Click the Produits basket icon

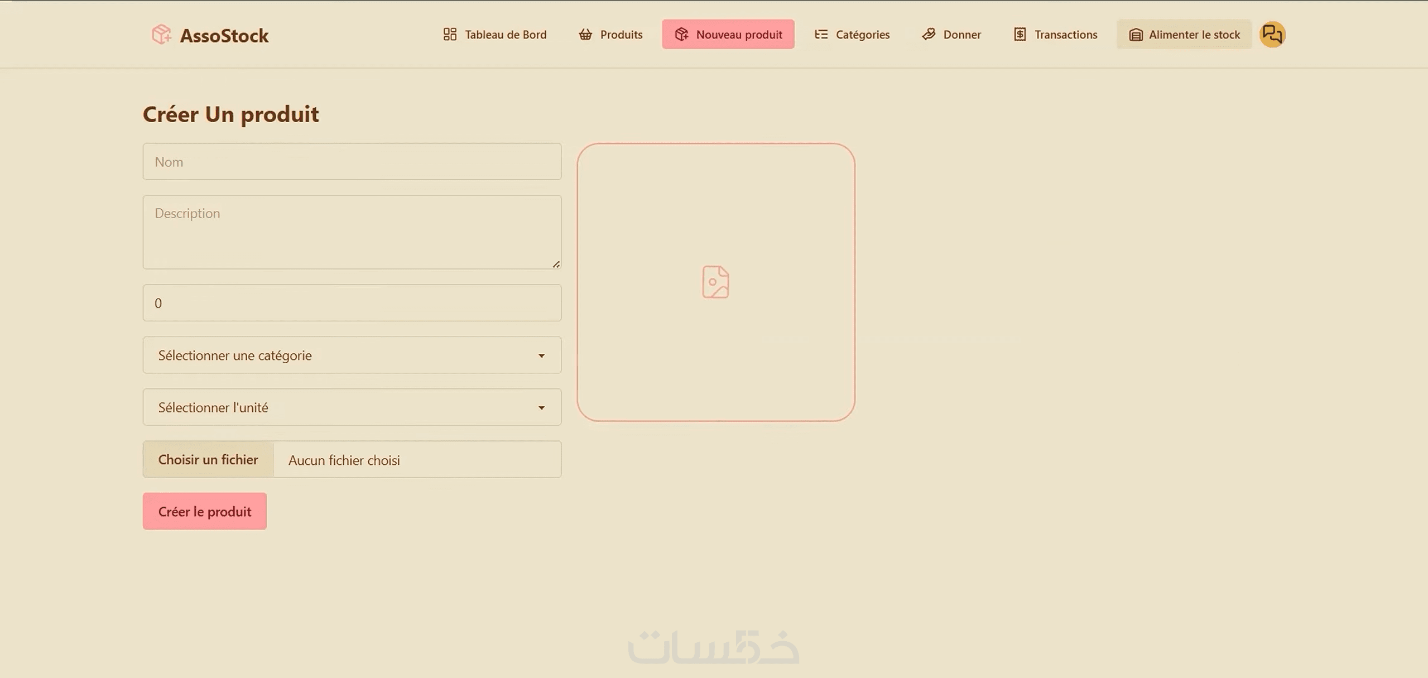point(585,35)
